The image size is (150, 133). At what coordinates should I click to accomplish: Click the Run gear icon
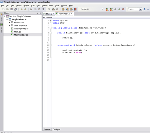[115, 9]
